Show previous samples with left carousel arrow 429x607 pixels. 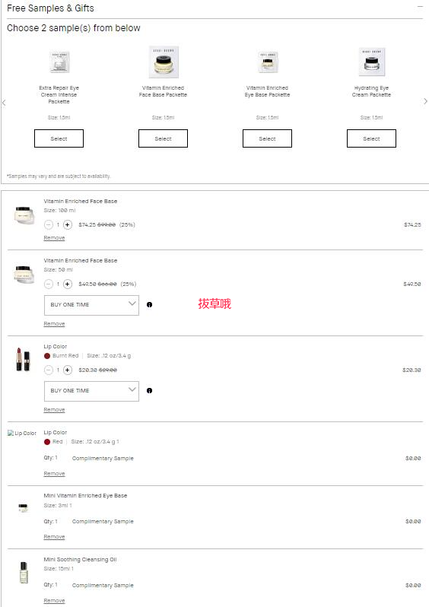tap(4, 103)
